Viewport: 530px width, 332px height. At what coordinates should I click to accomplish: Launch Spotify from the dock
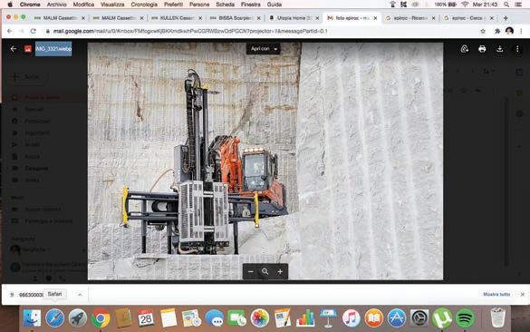(x=465, y=318)
